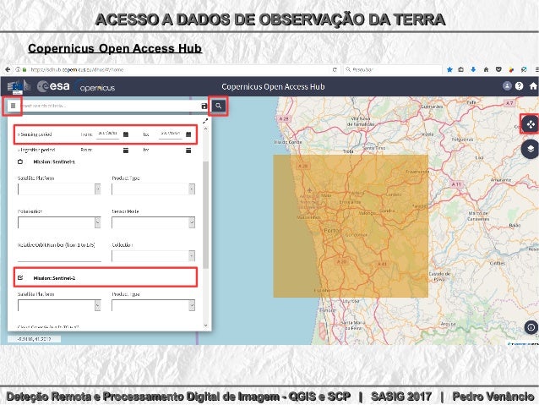539x405 pixels.
Task: Switch to the map navigation pan mode
Action: (531, 124)
